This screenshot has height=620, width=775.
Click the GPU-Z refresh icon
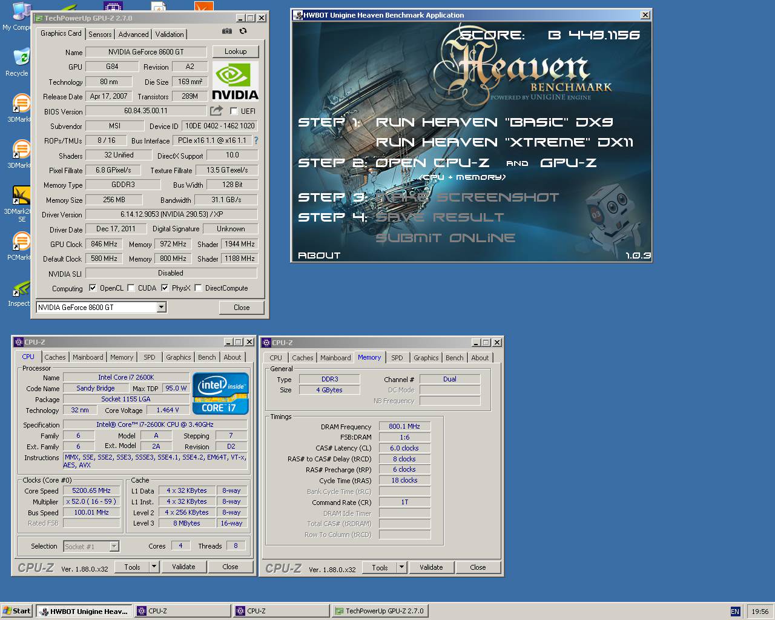tap(243, 31)
